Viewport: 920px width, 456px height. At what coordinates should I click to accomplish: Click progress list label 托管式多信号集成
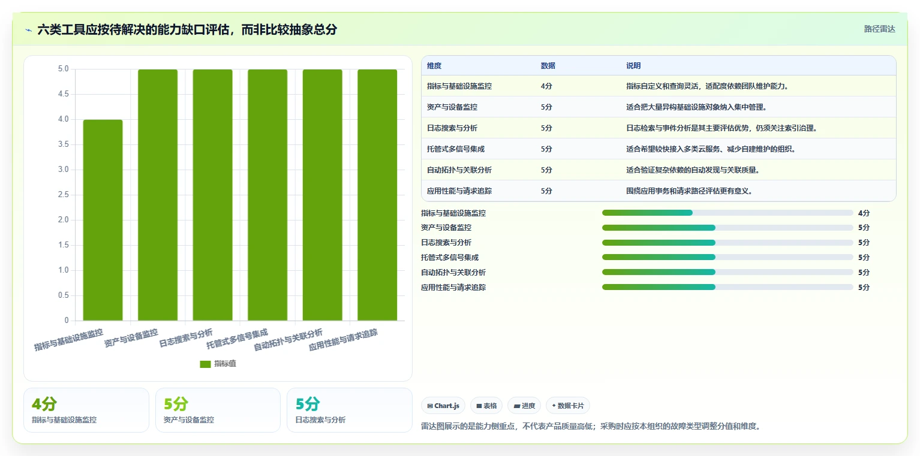450,258
